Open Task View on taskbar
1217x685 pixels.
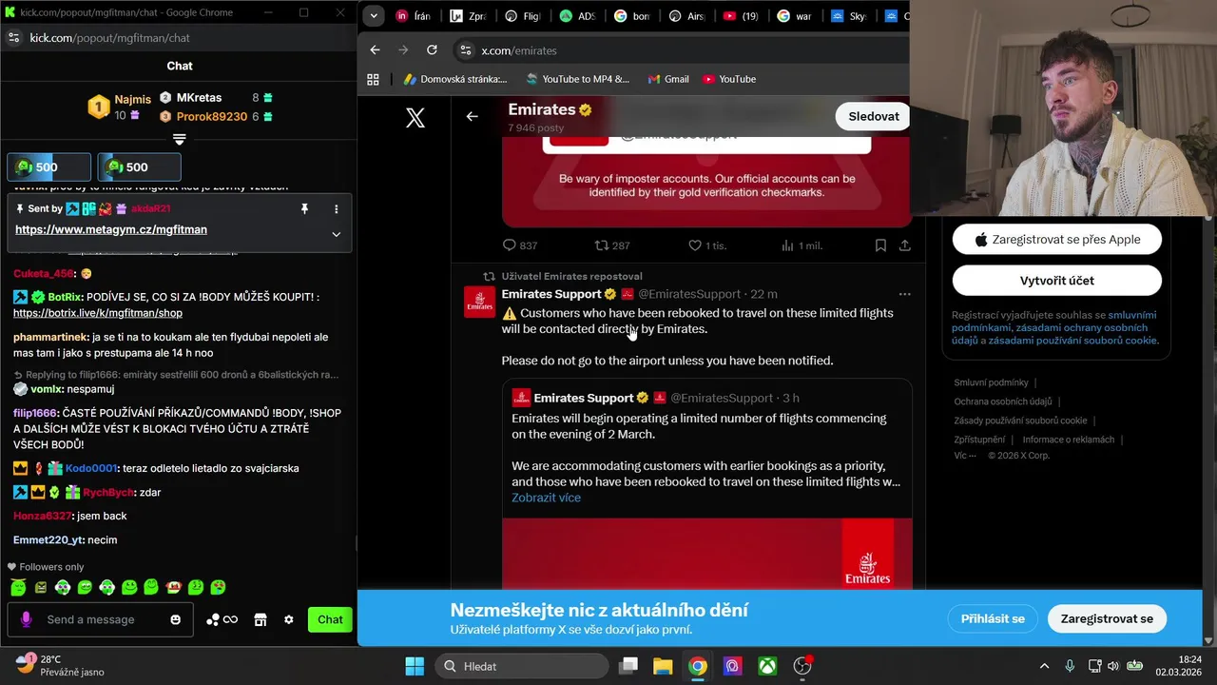[x=628, y=666]
